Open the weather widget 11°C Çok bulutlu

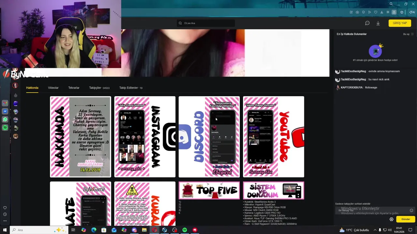pyautogui.click(x=354, y=230)
